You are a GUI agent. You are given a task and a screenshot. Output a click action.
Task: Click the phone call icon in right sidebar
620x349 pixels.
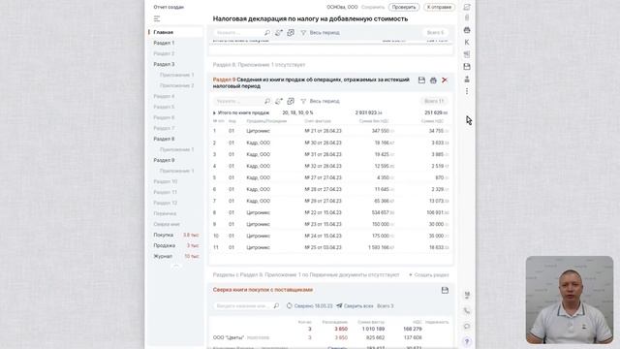(467, 311)
